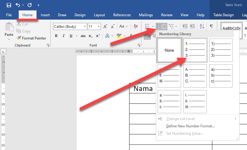Click the Sort A-Z icon
247x150 pixels.
click(x=202, y=27)
